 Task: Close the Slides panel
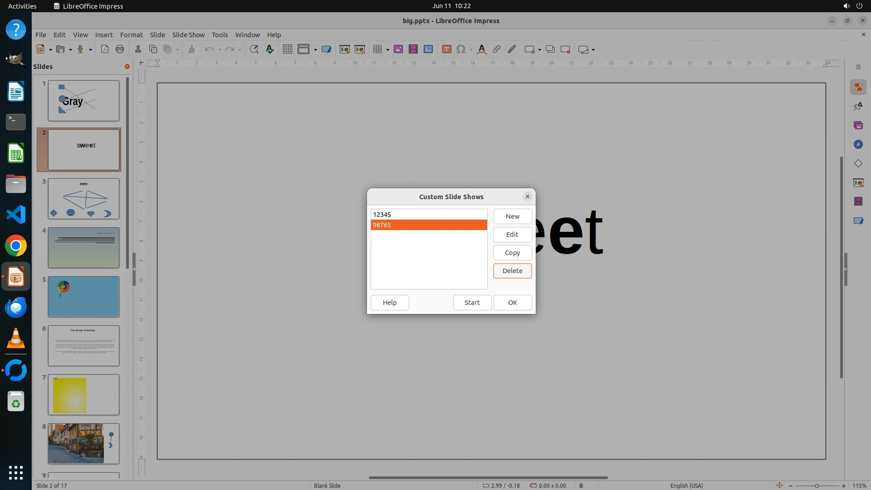tap(127, 67)
